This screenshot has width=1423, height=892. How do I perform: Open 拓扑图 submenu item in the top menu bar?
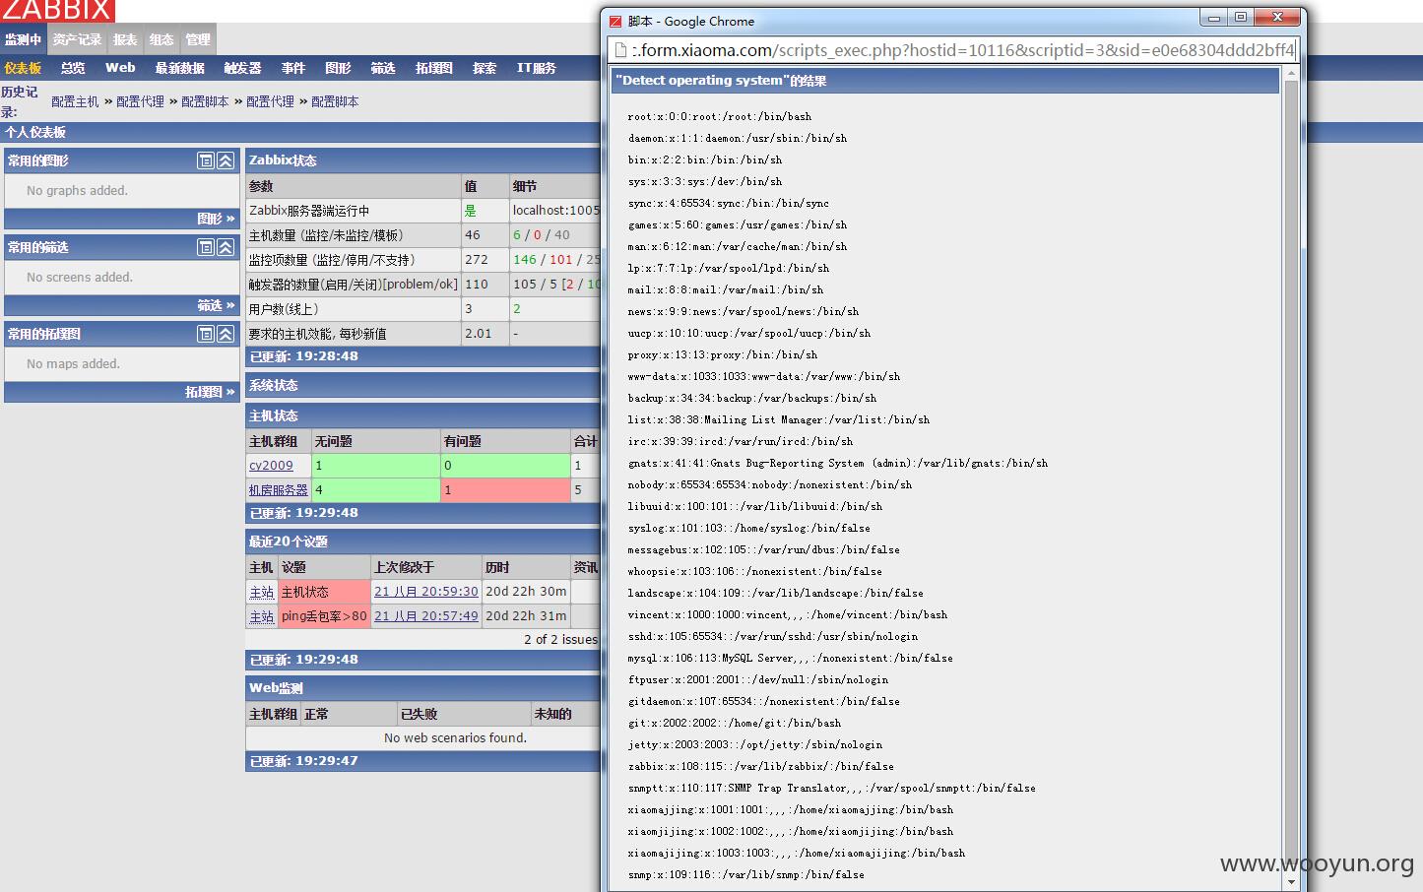click(434, 68)
